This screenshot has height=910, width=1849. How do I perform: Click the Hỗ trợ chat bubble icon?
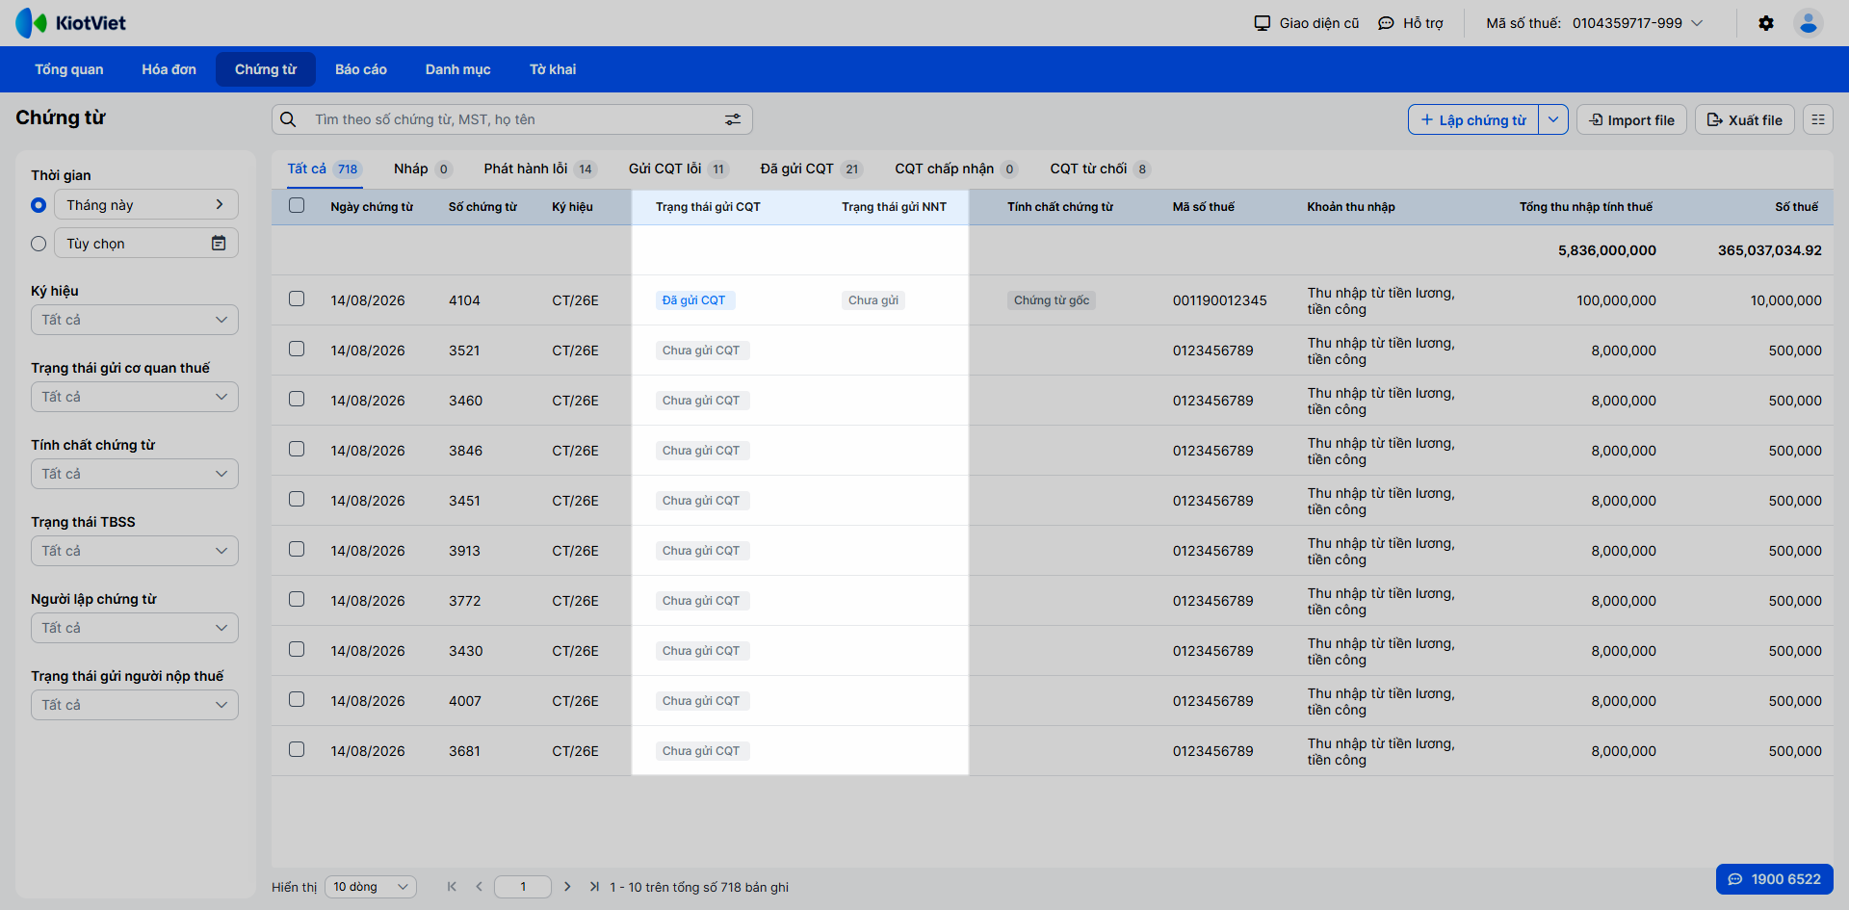coord(1386,23)
